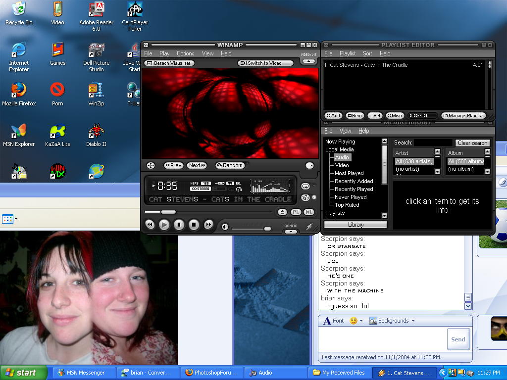The image size is (507, 380).
Task: Select Recently Added in media library tree
Action: (x=354, y=181)
